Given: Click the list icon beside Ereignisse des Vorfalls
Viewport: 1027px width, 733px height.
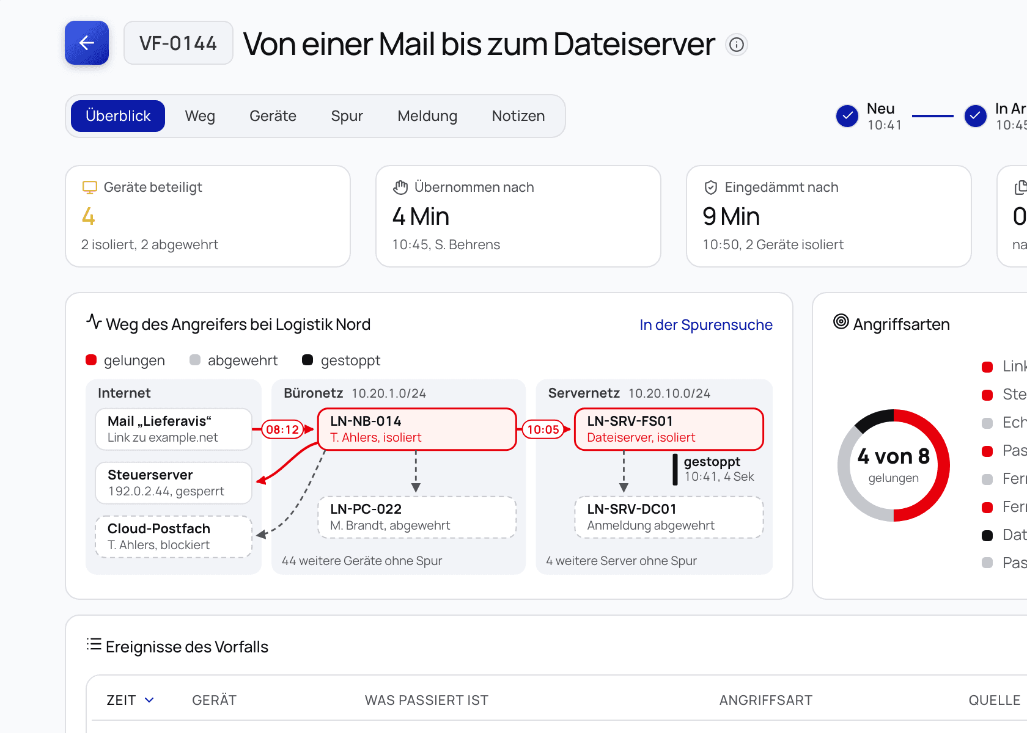Looking at the screenshot, I should point(94,644).
